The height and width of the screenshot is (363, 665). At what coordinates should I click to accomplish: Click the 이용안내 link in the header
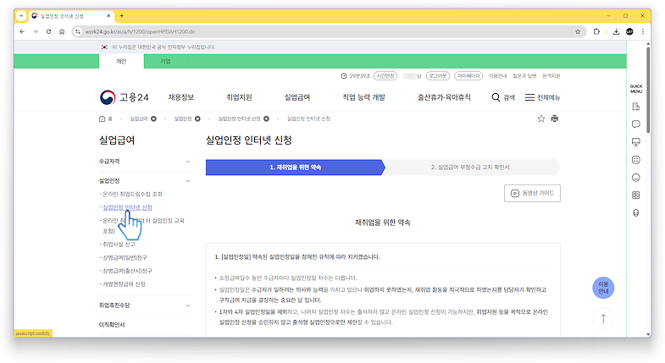(497, 76)
